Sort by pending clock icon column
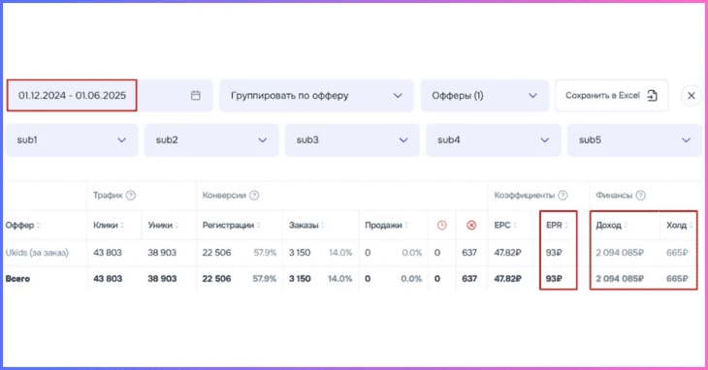Image resolution: width=708 pixels, height=370 pixels. pos(441,225)
